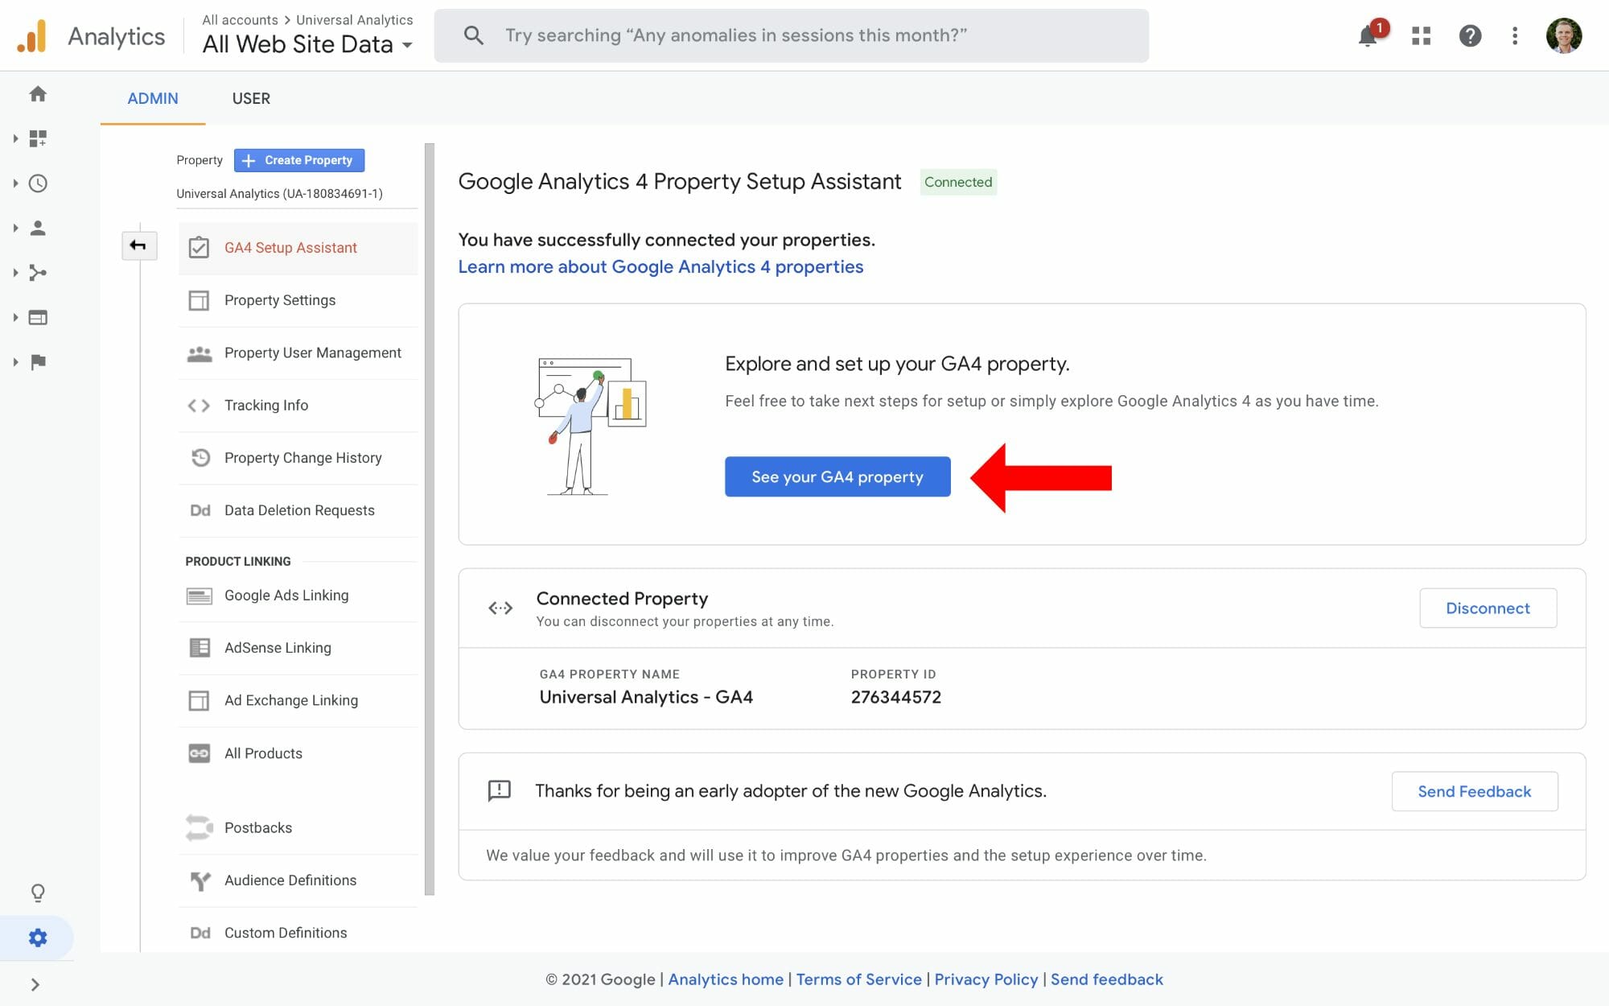Open Tracking Info menu item
This screenshot has height=1006, width=1609.
point(298,406)
